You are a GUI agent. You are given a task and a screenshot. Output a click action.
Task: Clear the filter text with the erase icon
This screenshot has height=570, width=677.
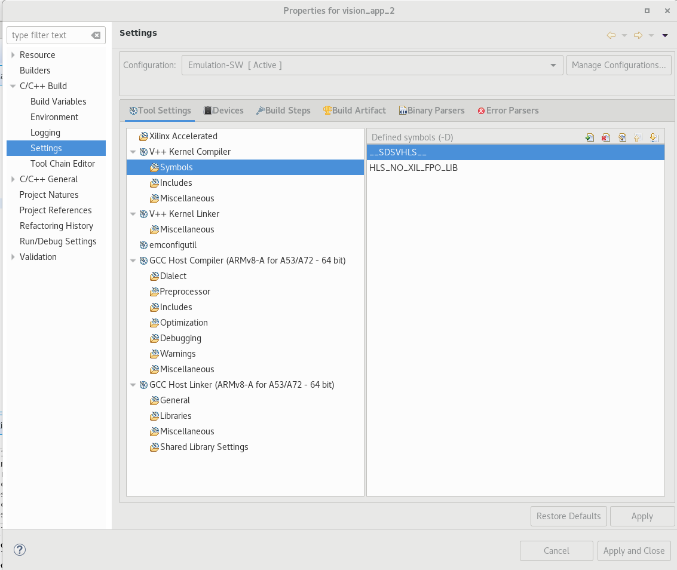(96, 35)
